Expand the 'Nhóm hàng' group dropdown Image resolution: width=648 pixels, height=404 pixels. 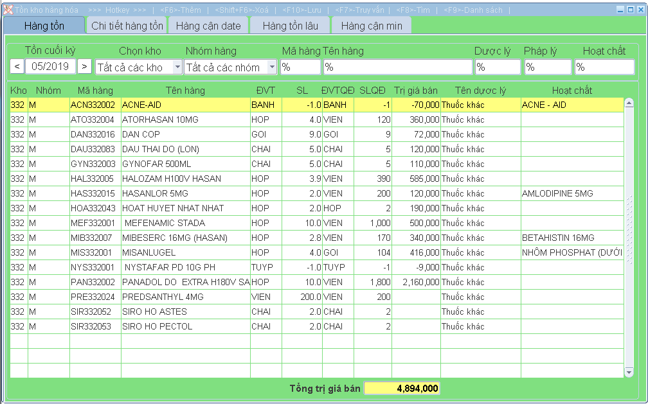point(271,67)
